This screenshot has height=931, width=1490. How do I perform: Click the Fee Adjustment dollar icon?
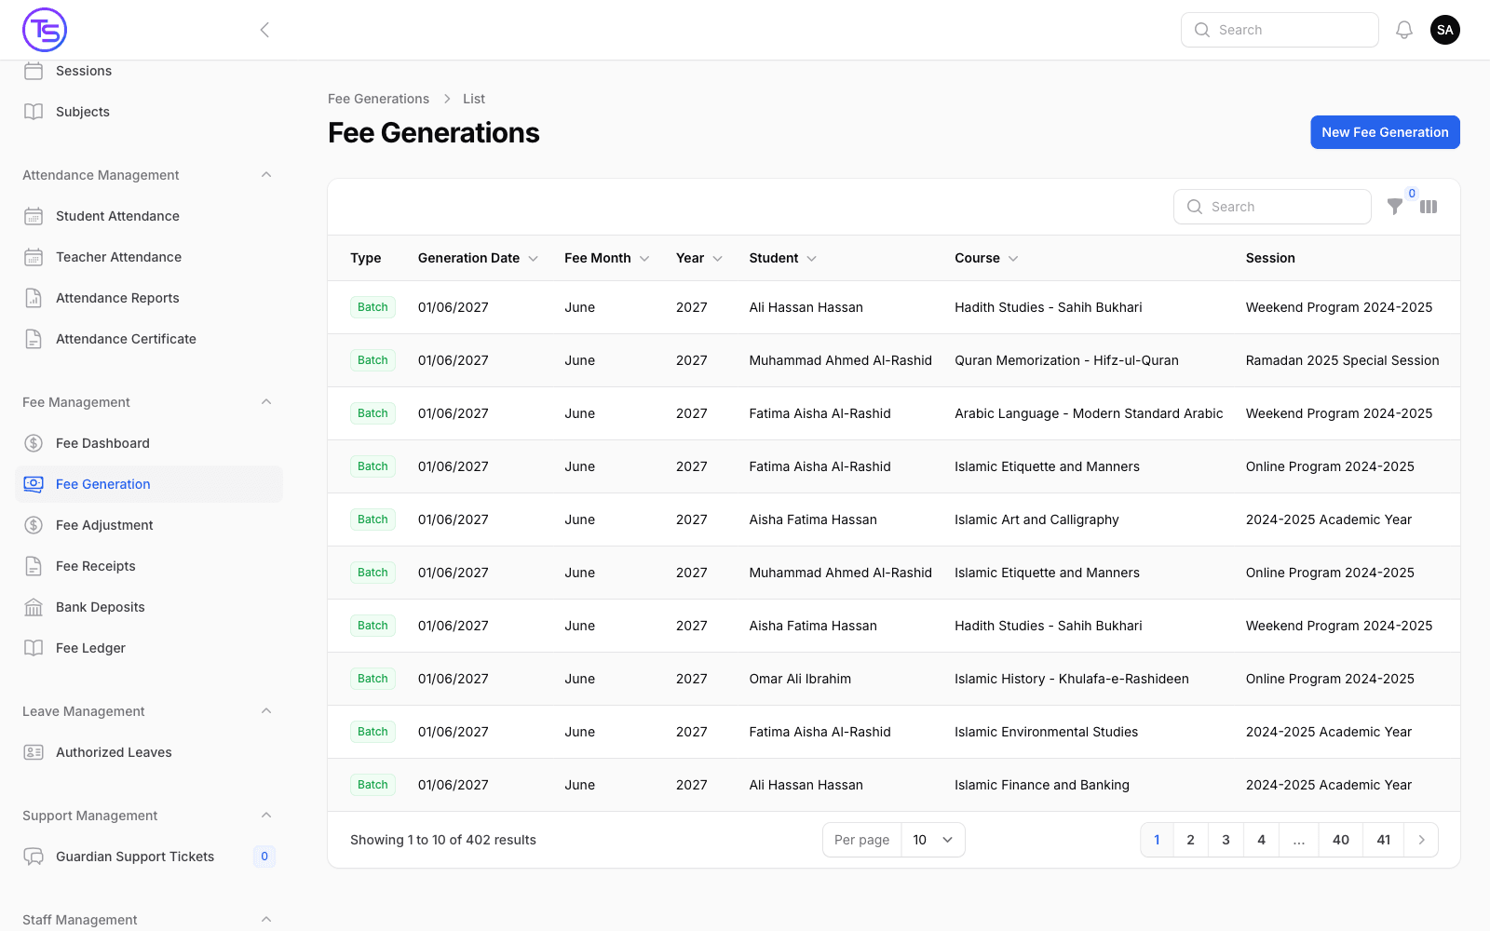pyautogui.click(x=34, y=525)
